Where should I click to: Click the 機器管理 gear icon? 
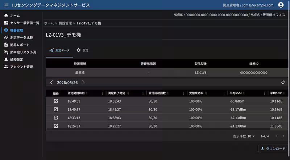tap(6, 30)
